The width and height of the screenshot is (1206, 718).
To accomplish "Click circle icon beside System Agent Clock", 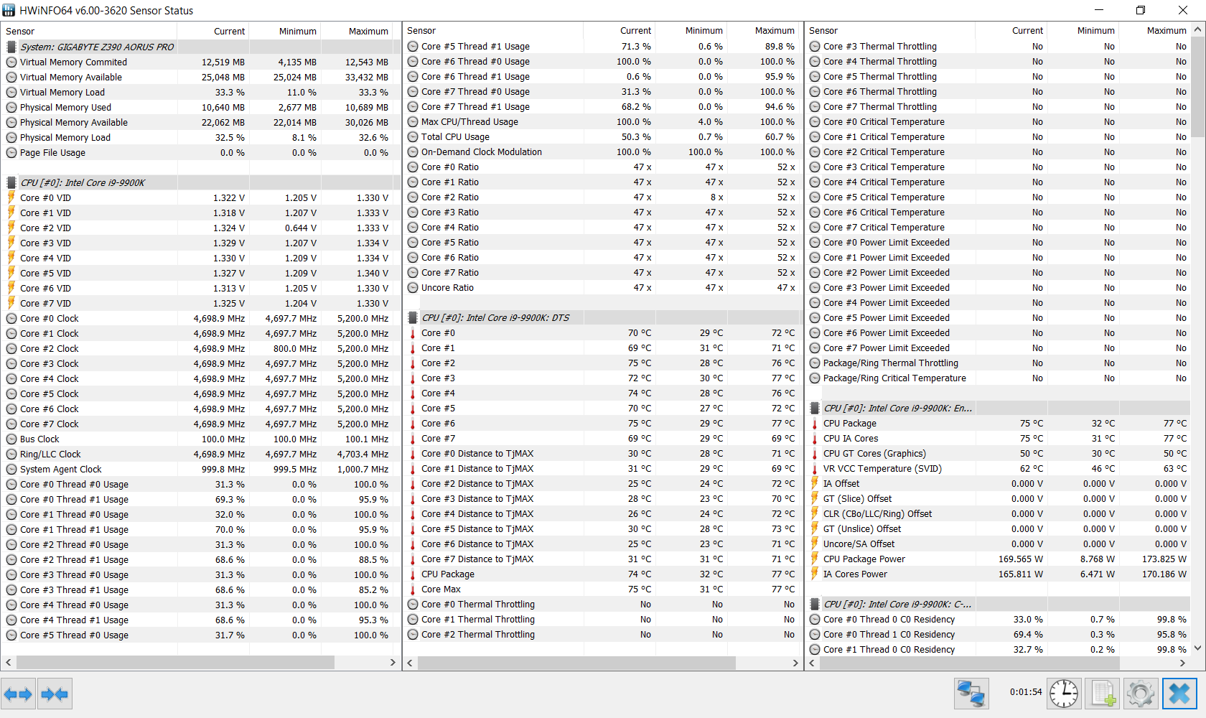I will click(x=11, y=469).
